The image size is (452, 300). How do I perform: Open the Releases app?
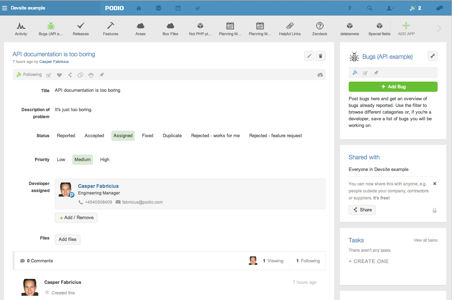[x=81, y=29]
